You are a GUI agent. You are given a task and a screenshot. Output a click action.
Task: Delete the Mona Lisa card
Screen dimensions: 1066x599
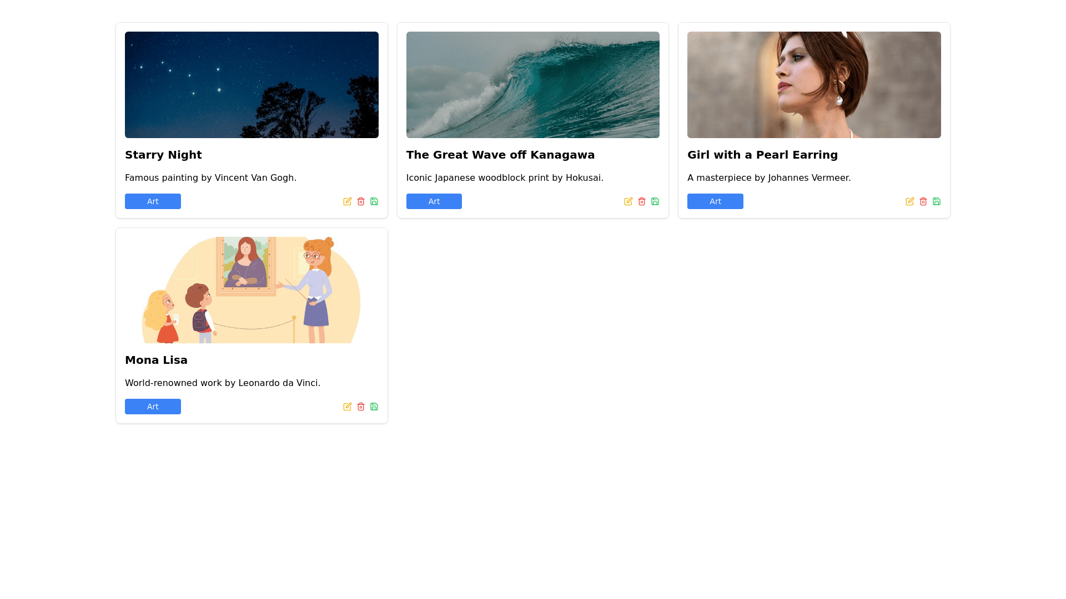[361, 407]
